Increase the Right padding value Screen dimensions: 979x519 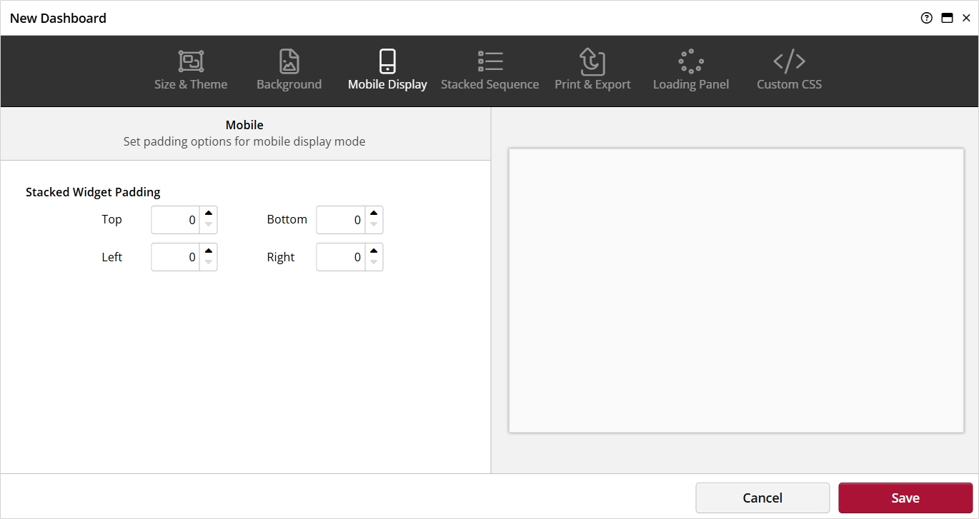tap(374, 251)
